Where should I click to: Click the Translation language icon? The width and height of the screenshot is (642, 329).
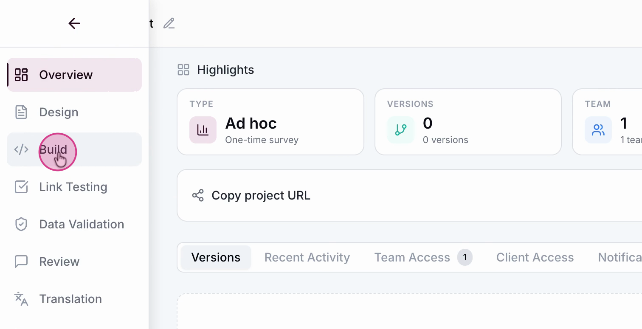[21, 299]
